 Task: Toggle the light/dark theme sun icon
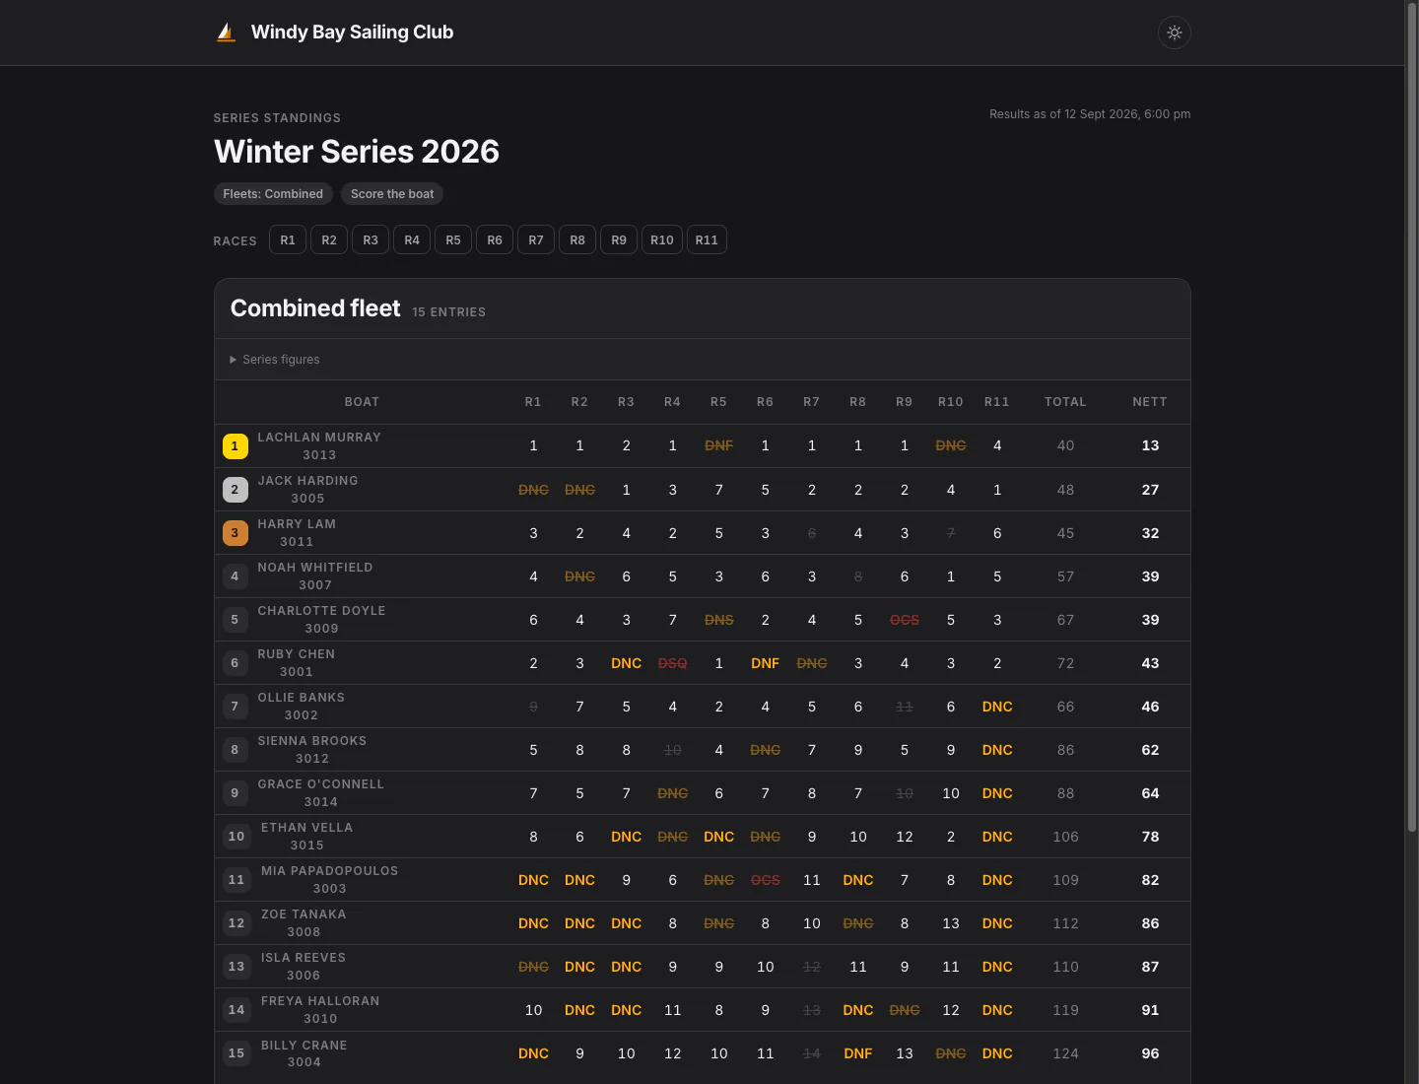click(1174, 33)
